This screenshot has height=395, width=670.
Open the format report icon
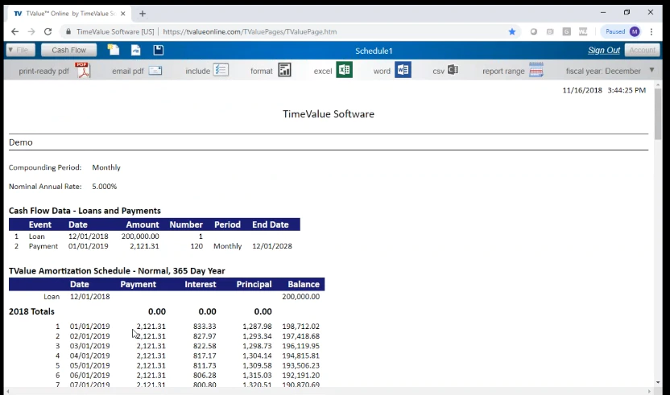click(284, 70)
